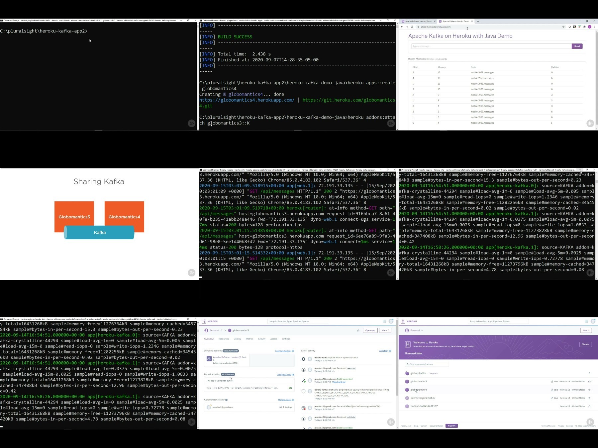Open the tranquil-badlands-37107 app in the list

(x=424, y=406)
